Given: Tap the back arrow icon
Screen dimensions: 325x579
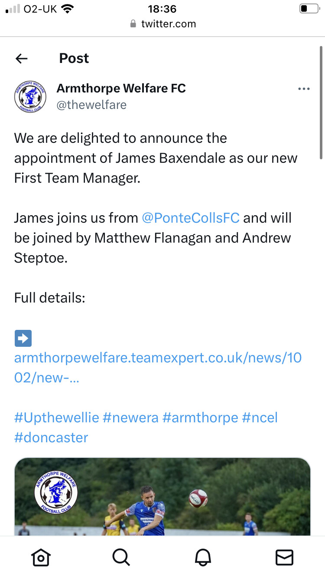Looking at the screenshot, I should pyautogui.click(x=21, y=59).
